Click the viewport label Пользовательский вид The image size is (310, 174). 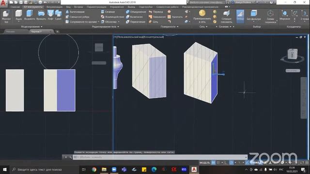tap(130, 37)
